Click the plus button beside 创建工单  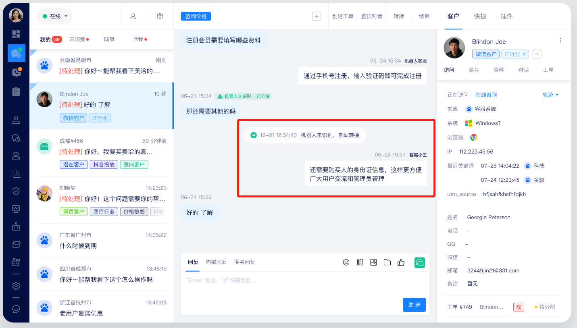317,16
